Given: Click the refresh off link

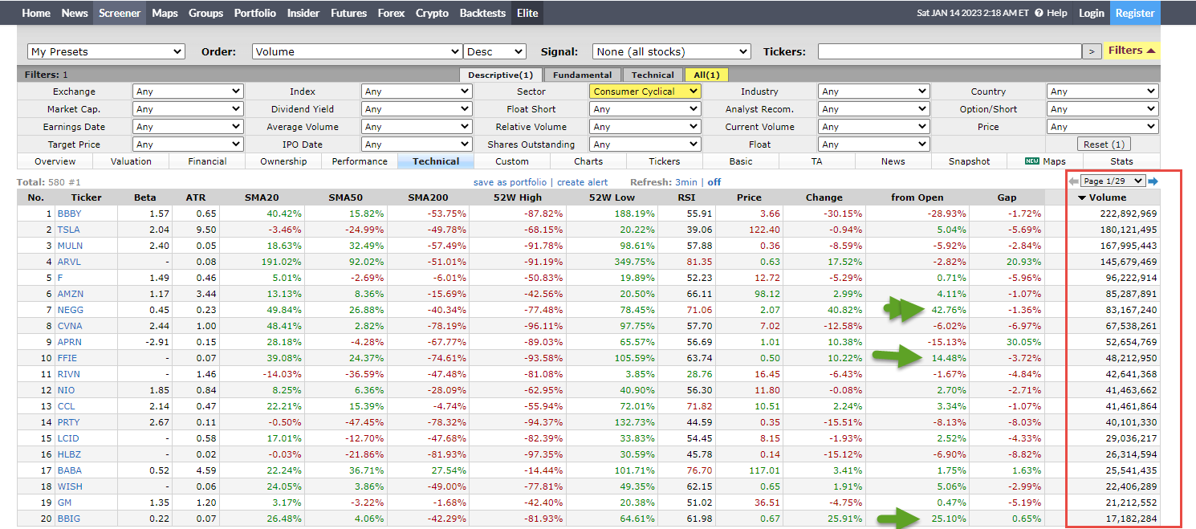Looking at the screenshot, I should (x=714, y=182).
